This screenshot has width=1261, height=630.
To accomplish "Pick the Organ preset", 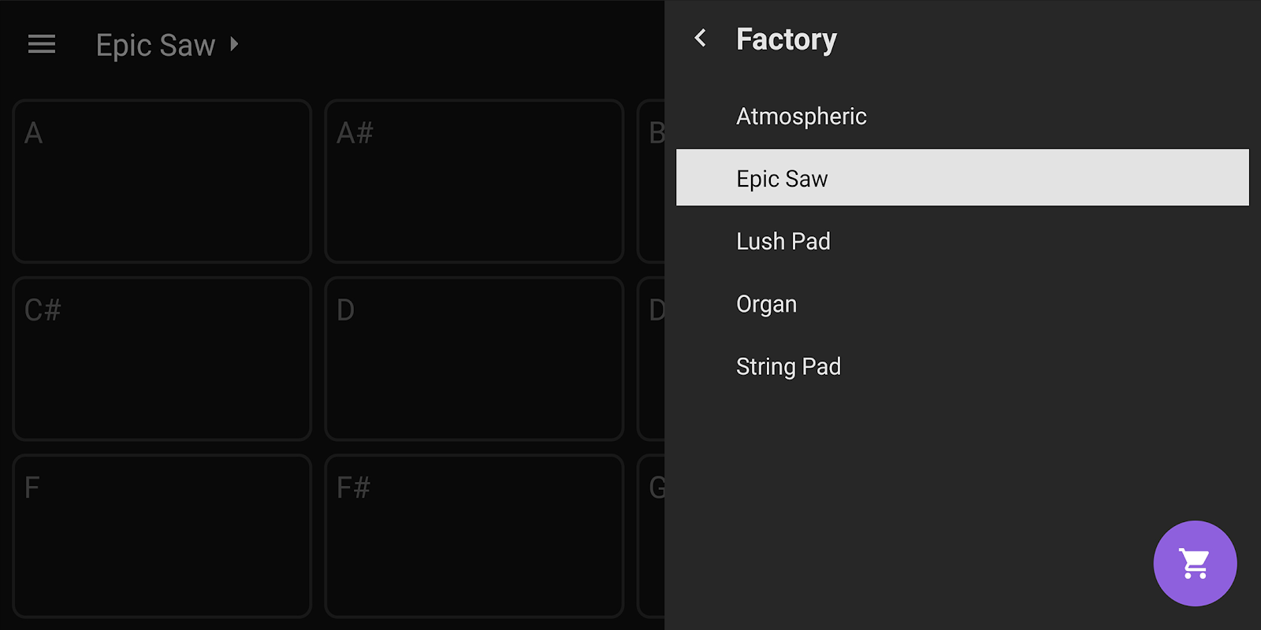I will (766, 304).
